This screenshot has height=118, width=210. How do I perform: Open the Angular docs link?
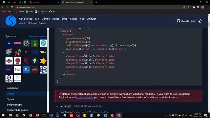click(x=92, y=19)
